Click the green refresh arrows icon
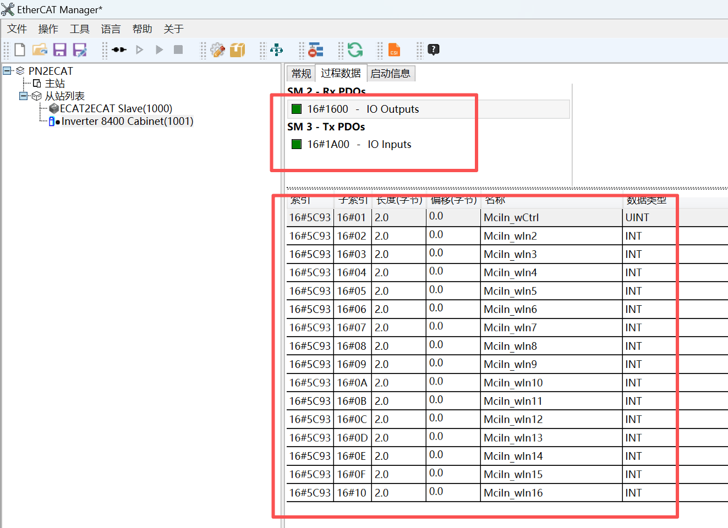The image size is (728, 528). click(x=355, y=50)
